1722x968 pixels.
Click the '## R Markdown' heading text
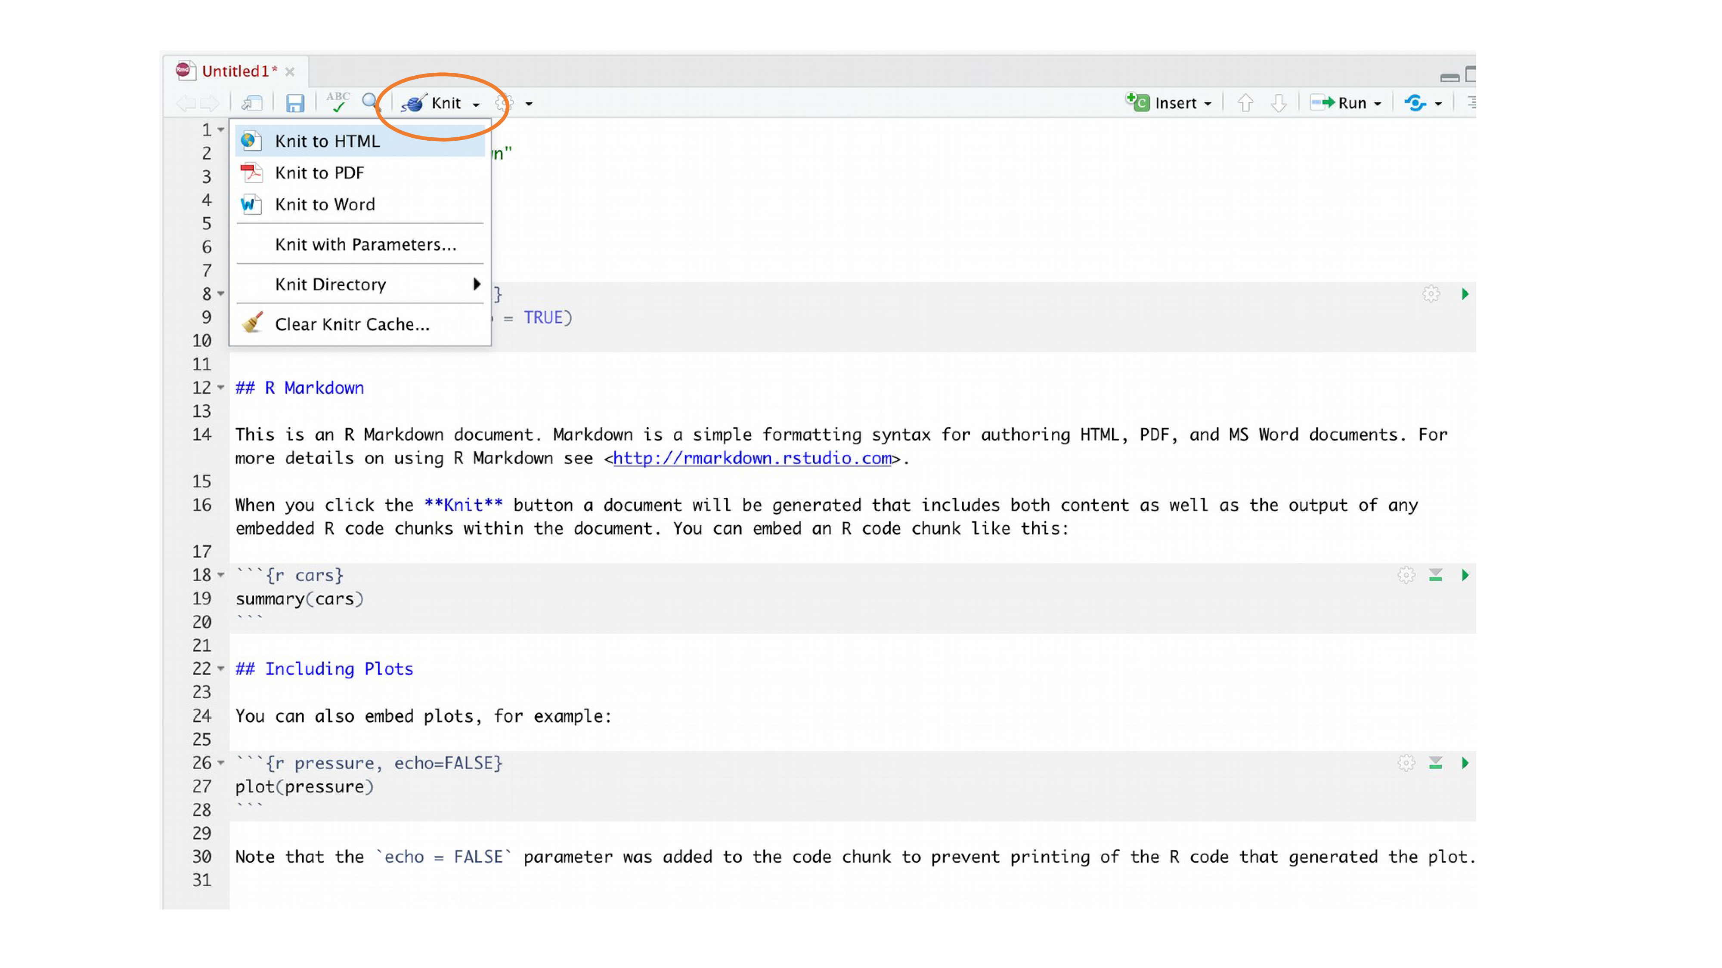[300, 388]
